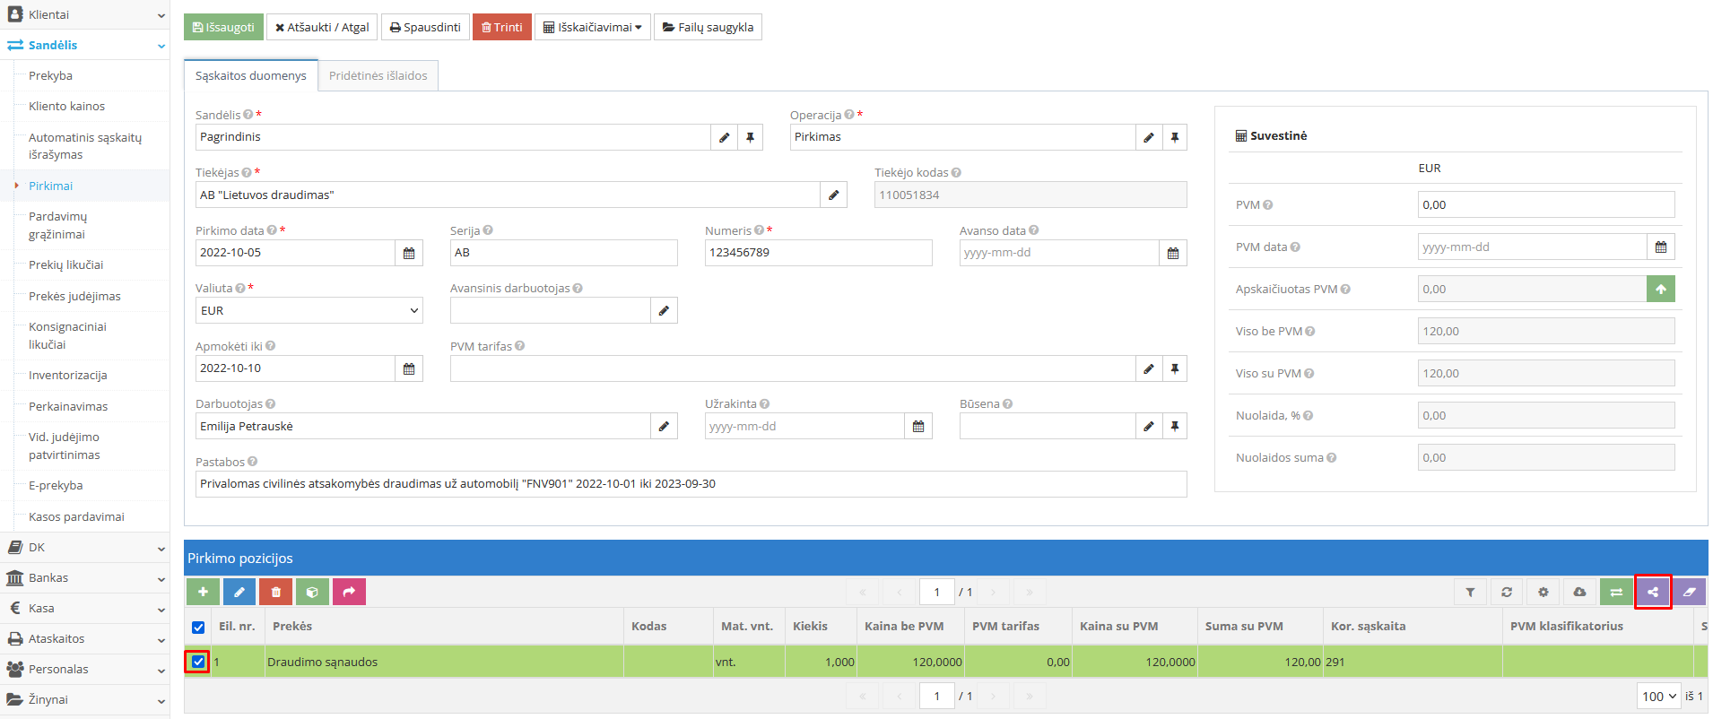Open the Valiuta currency dropdown
The width and height of the screenshot is (1713, 719).
tap(309, 310)
